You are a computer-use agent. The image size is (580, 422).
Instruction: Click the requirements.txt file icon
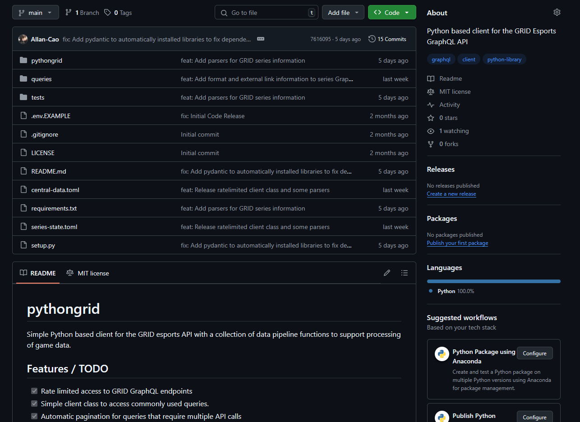click(x=23, y=208)
